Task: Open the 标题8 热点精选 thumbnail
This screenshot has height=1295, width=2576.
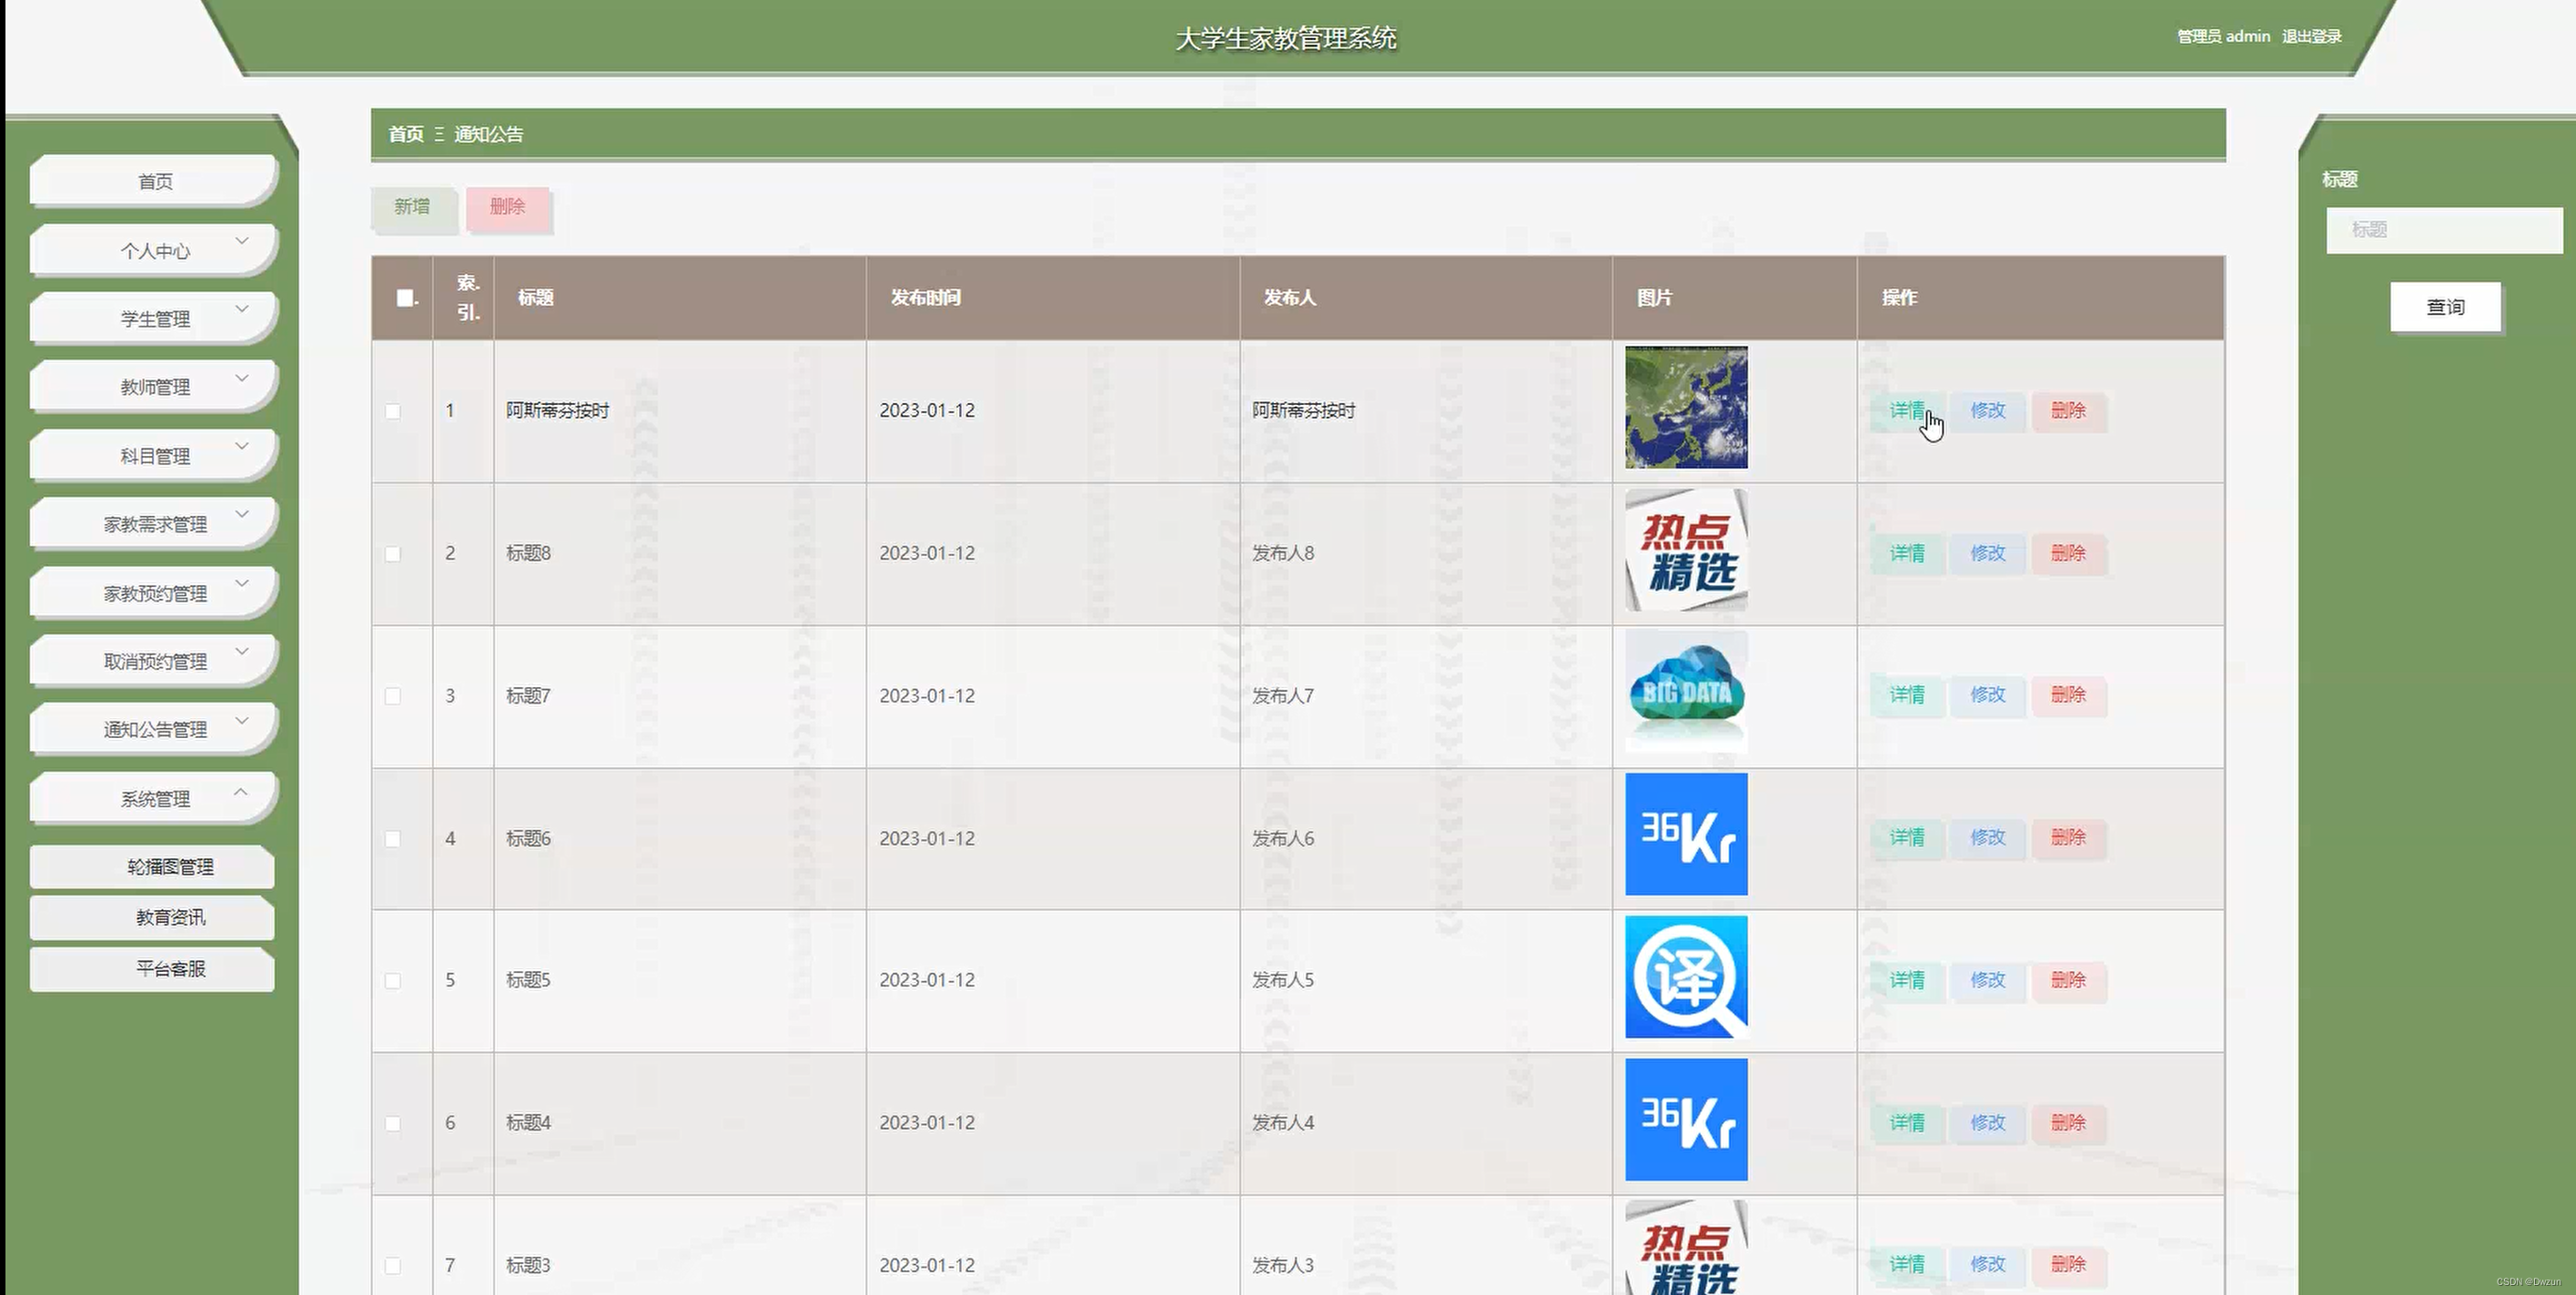Action: point(1686,550)
